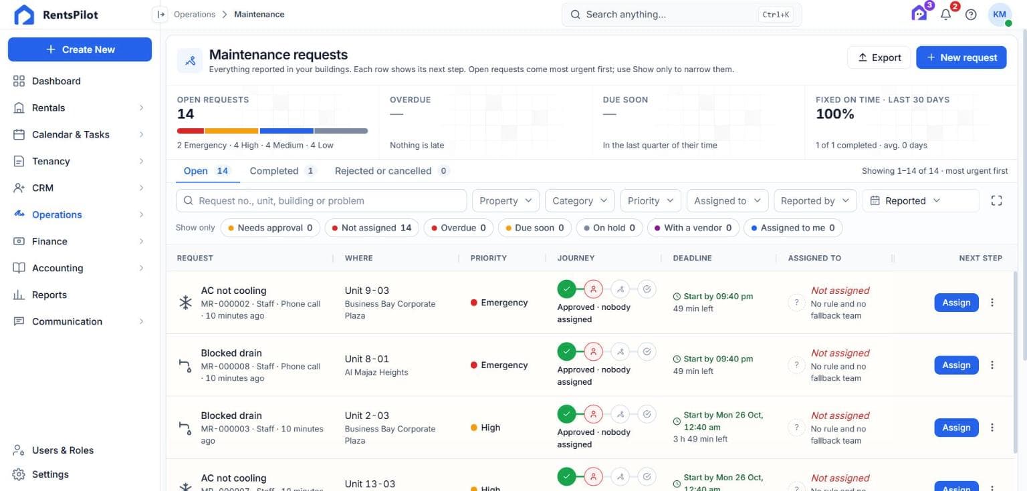The width and height of the screenshot is (1027, 491).
Task: Open the notifications bell
Action: click(945, 15)
